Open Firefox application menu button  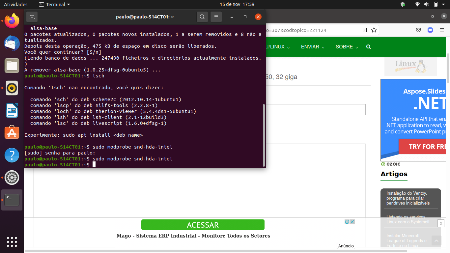pyautogui.click(x=442, y=30)
